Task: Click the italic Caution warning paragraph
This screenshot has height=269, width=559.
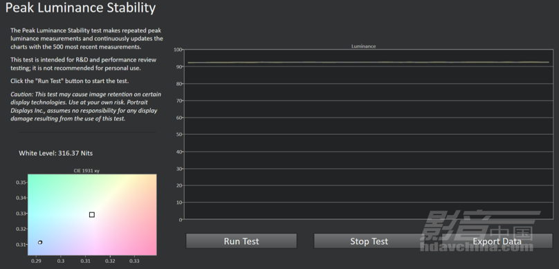Action: pos(86,106)
